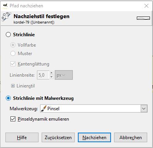Click the Zurücksetzen button

(58, 138)
